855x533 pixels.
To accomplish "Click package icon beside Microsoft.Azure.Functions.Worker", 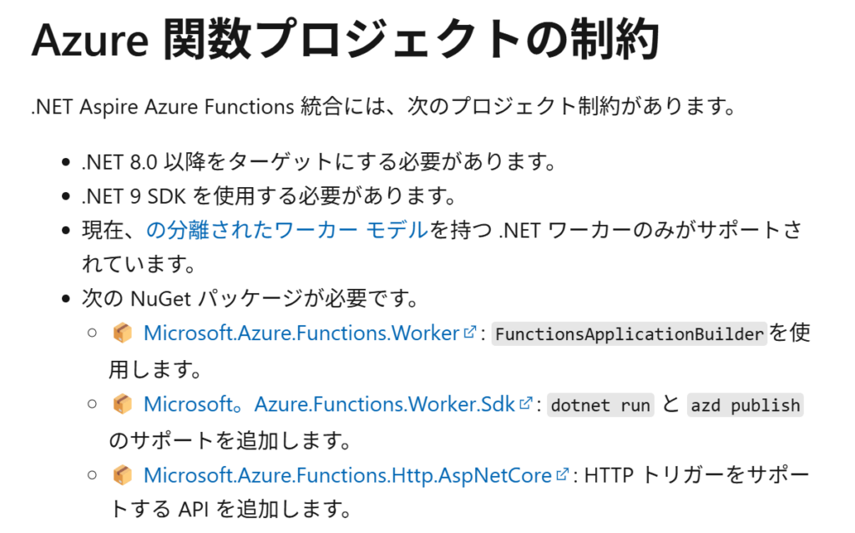I will 123,332.
